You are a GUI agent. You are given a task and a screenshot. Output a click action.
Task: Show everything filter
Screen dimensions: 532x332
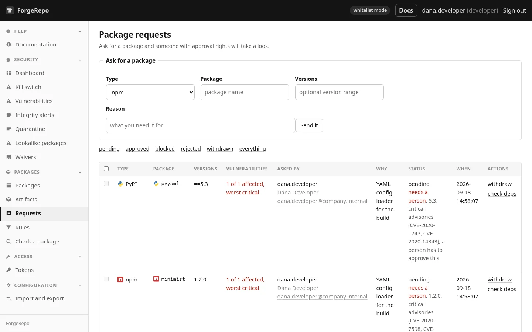pyautogui.click(x=252, y=149)
